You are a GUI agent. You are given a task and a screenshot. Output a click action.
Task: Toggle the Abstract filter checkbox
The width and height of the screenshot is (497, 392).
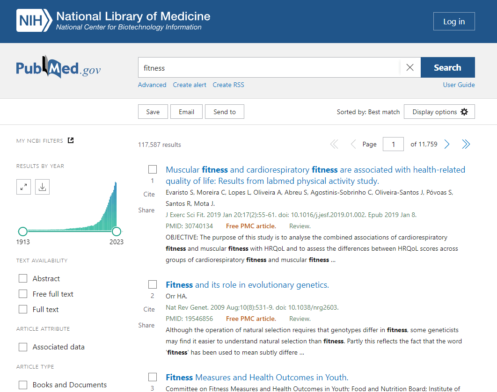coord(23,278)
